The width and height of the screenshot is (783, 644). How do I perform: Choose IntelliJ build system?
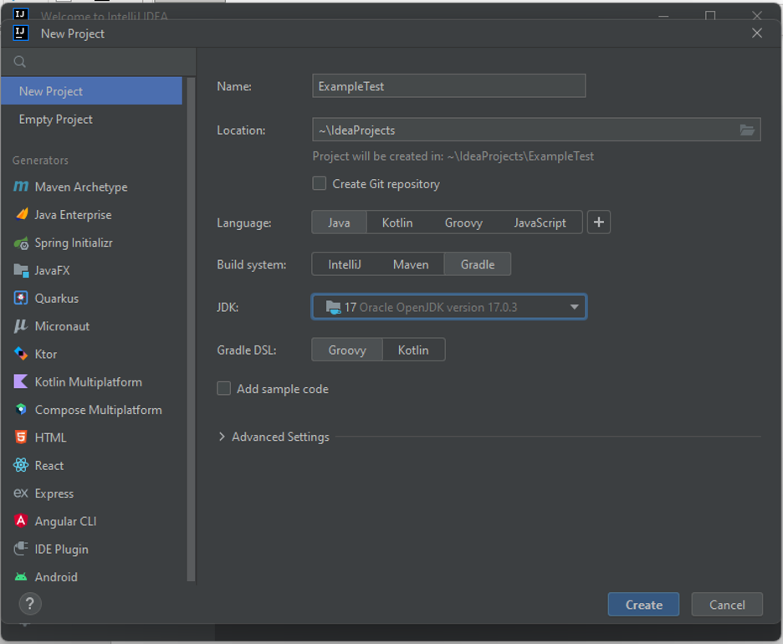click(x=345, y=264)
